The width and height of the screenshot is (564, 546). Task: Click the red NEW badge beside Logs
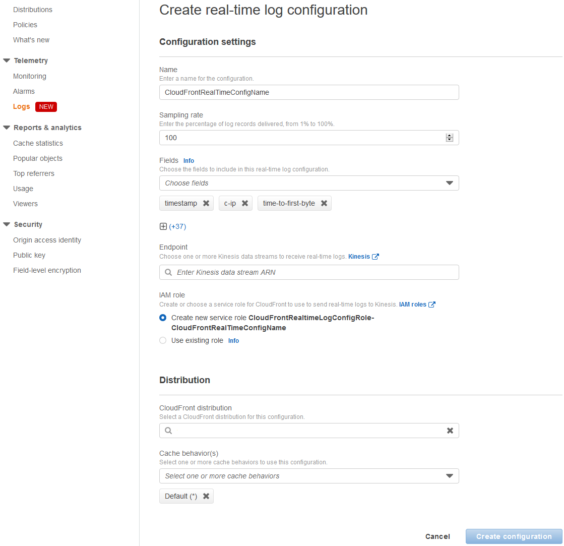click(x=46, y=107)
